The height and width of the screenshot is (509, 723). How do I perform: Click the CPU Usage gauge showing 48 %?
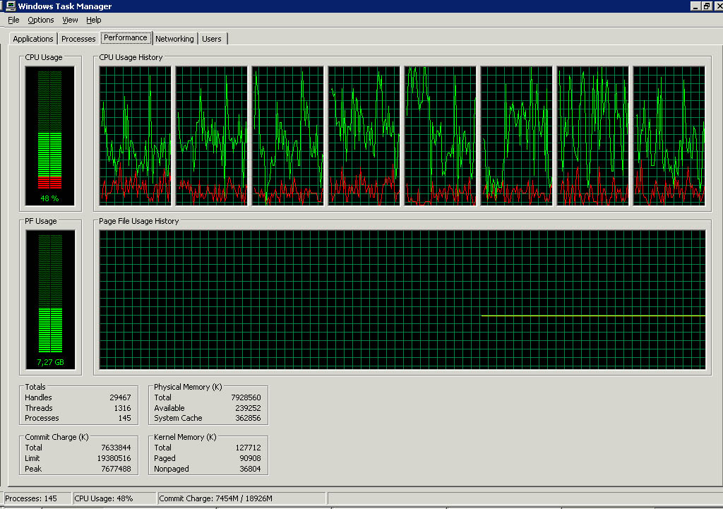tap(49, 136)
